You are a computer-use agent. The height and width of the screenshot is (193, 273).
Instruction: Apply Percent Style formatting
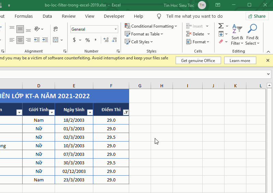87,40
